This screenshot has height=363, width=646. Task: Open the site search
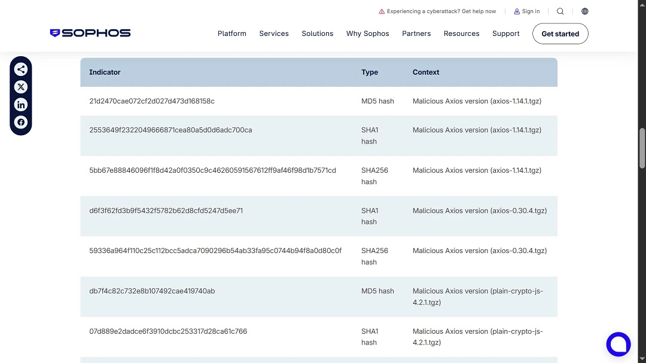click(x=560, y=11)
